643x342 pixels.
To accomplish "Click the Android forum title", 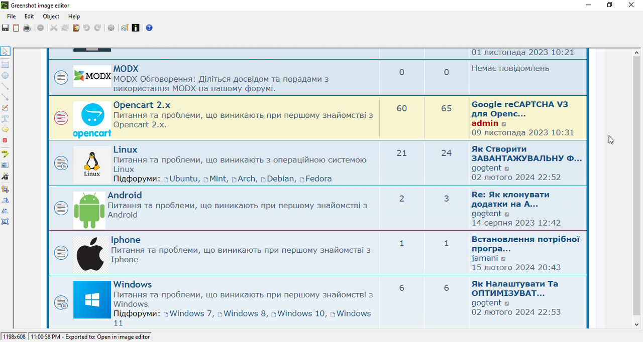I will click(125, 195).
